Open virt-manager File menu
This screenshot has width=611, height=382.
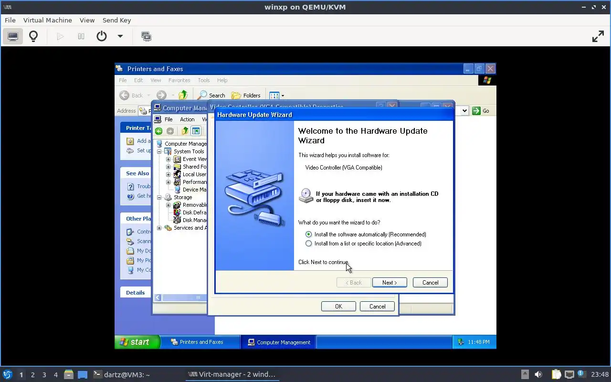[10, 20]
